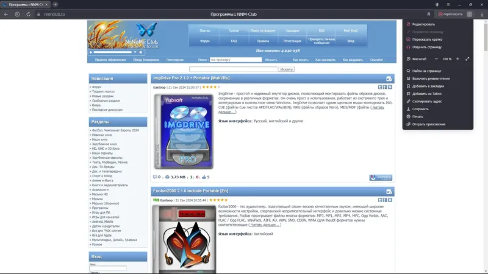Choose Сохранить in the page menu
The image size is (488, 274).
pyautogui.click(x=437, y=109)
